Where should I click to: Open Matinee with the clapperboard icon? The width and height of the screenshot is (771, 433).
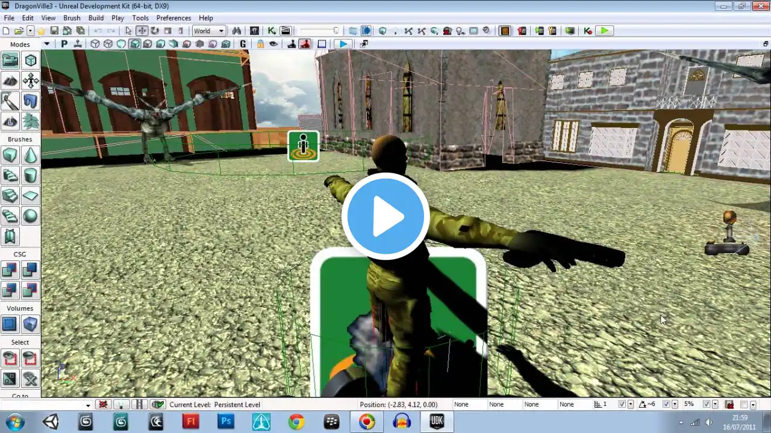[285, 31]
